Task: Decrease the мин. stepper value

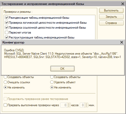Action: click(x=86, y=106)
